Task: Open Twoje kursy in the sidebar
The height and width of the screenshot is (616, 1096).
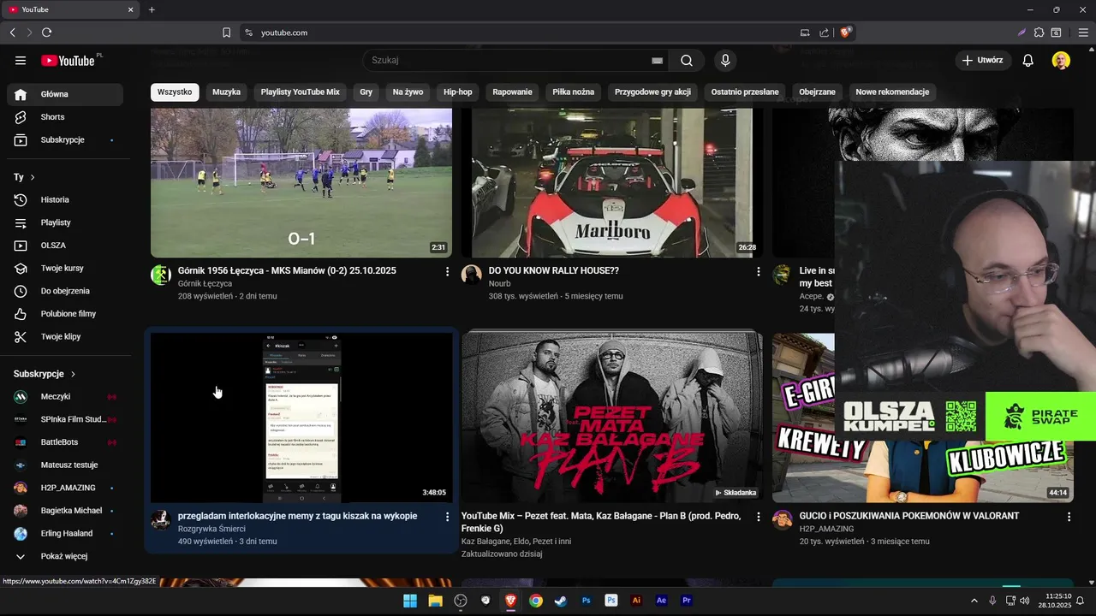Action: (65, 268)
